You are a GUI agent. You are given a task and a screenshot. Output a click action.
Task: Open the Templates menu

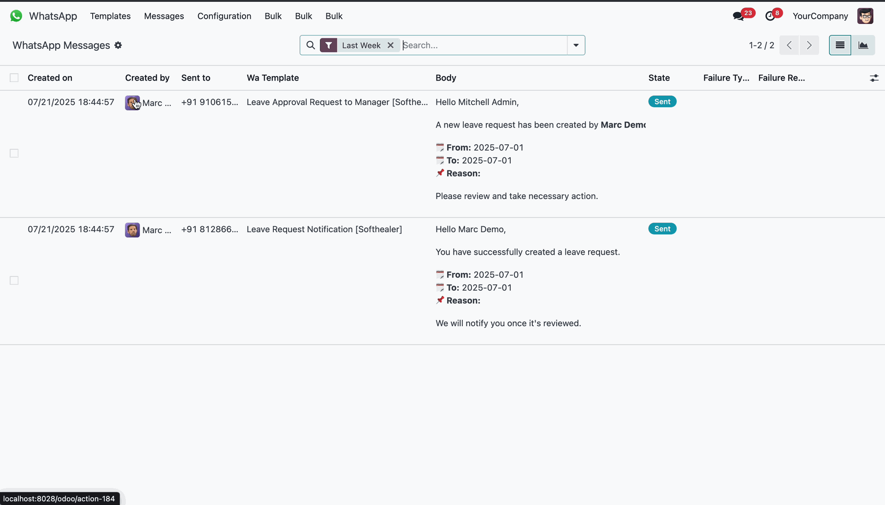tap(110, 16)
